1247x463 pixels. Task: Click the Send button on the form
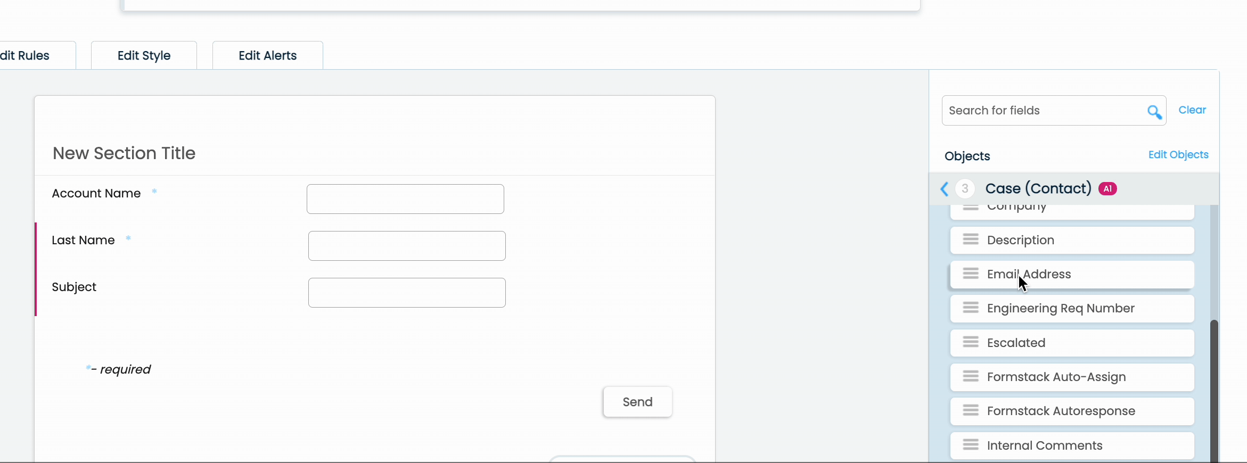tap(637, 402)
